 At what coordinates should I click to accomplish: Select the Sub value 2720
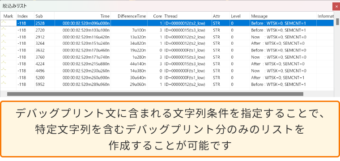(x=40, y=30)
